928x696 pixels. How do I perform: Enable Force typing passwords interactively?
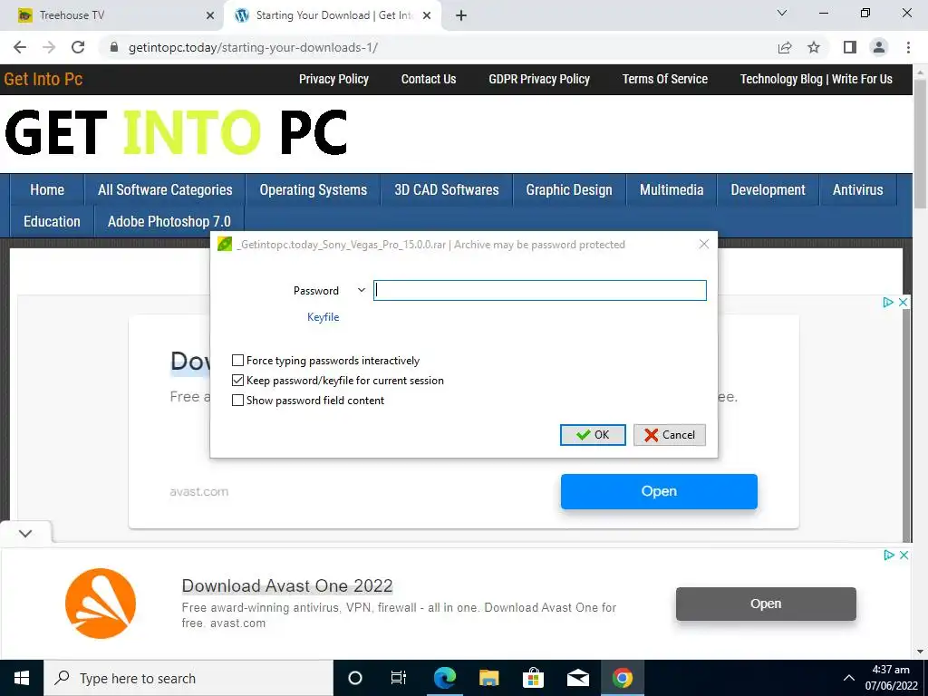pyautogui.click(x=238, y=361)
